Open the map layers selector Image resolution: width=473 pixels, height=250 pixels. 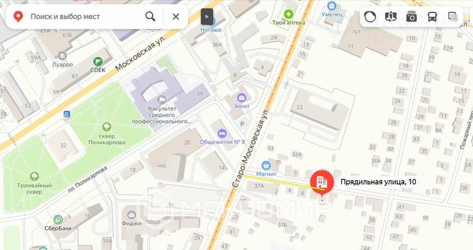pos(453,17)
